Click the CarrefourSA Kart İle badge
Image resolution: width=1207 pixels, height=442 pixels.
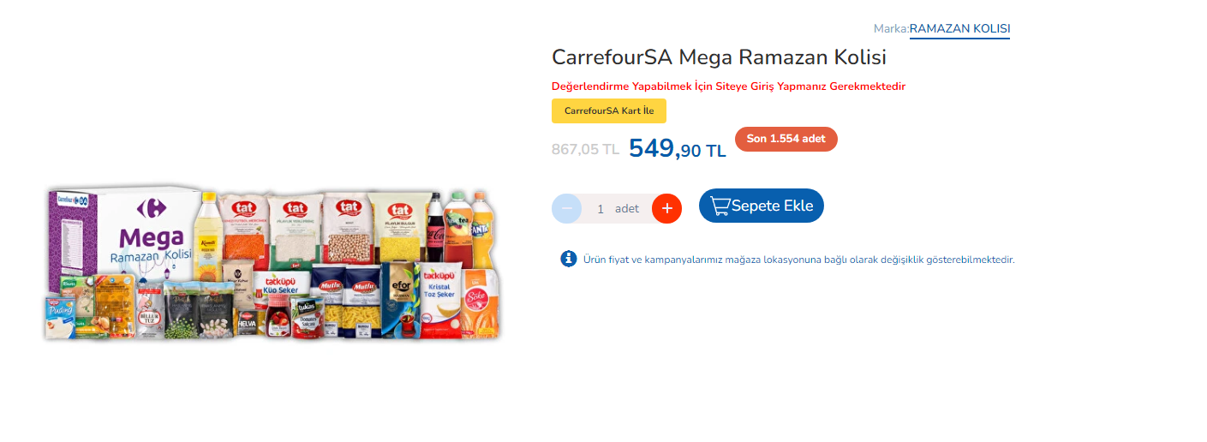point(609,111)
